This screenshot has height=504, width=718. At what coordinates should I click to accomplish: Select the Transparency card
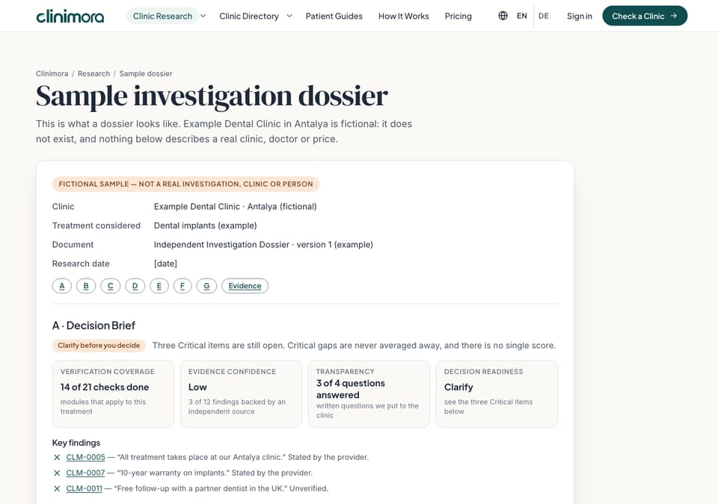click(369, 393)
